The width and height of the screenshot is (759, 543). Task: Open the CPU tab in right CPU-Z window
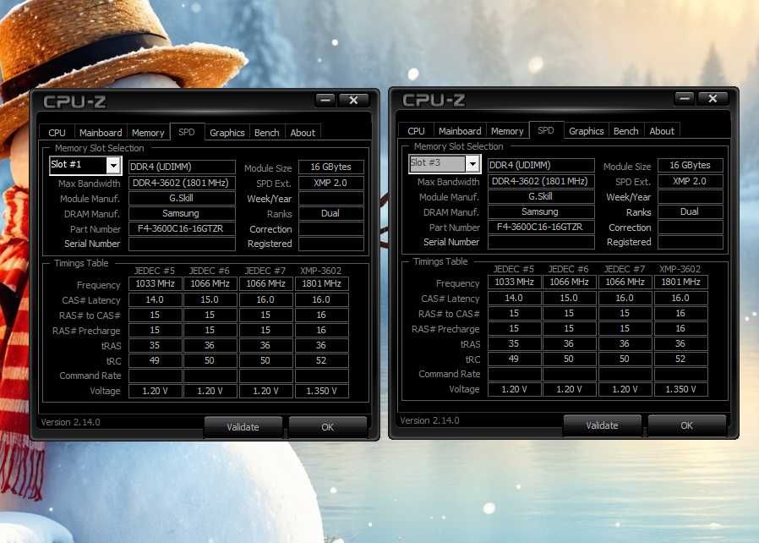coord(416,131)
